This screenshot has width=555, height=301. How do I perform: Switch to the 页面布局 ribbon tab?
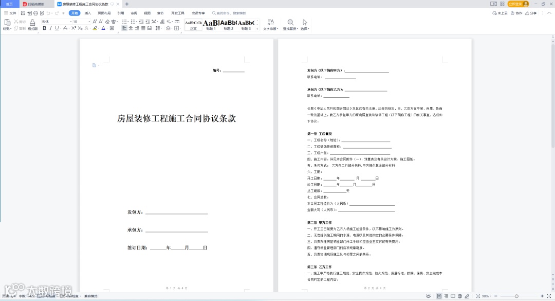point(104,13)
